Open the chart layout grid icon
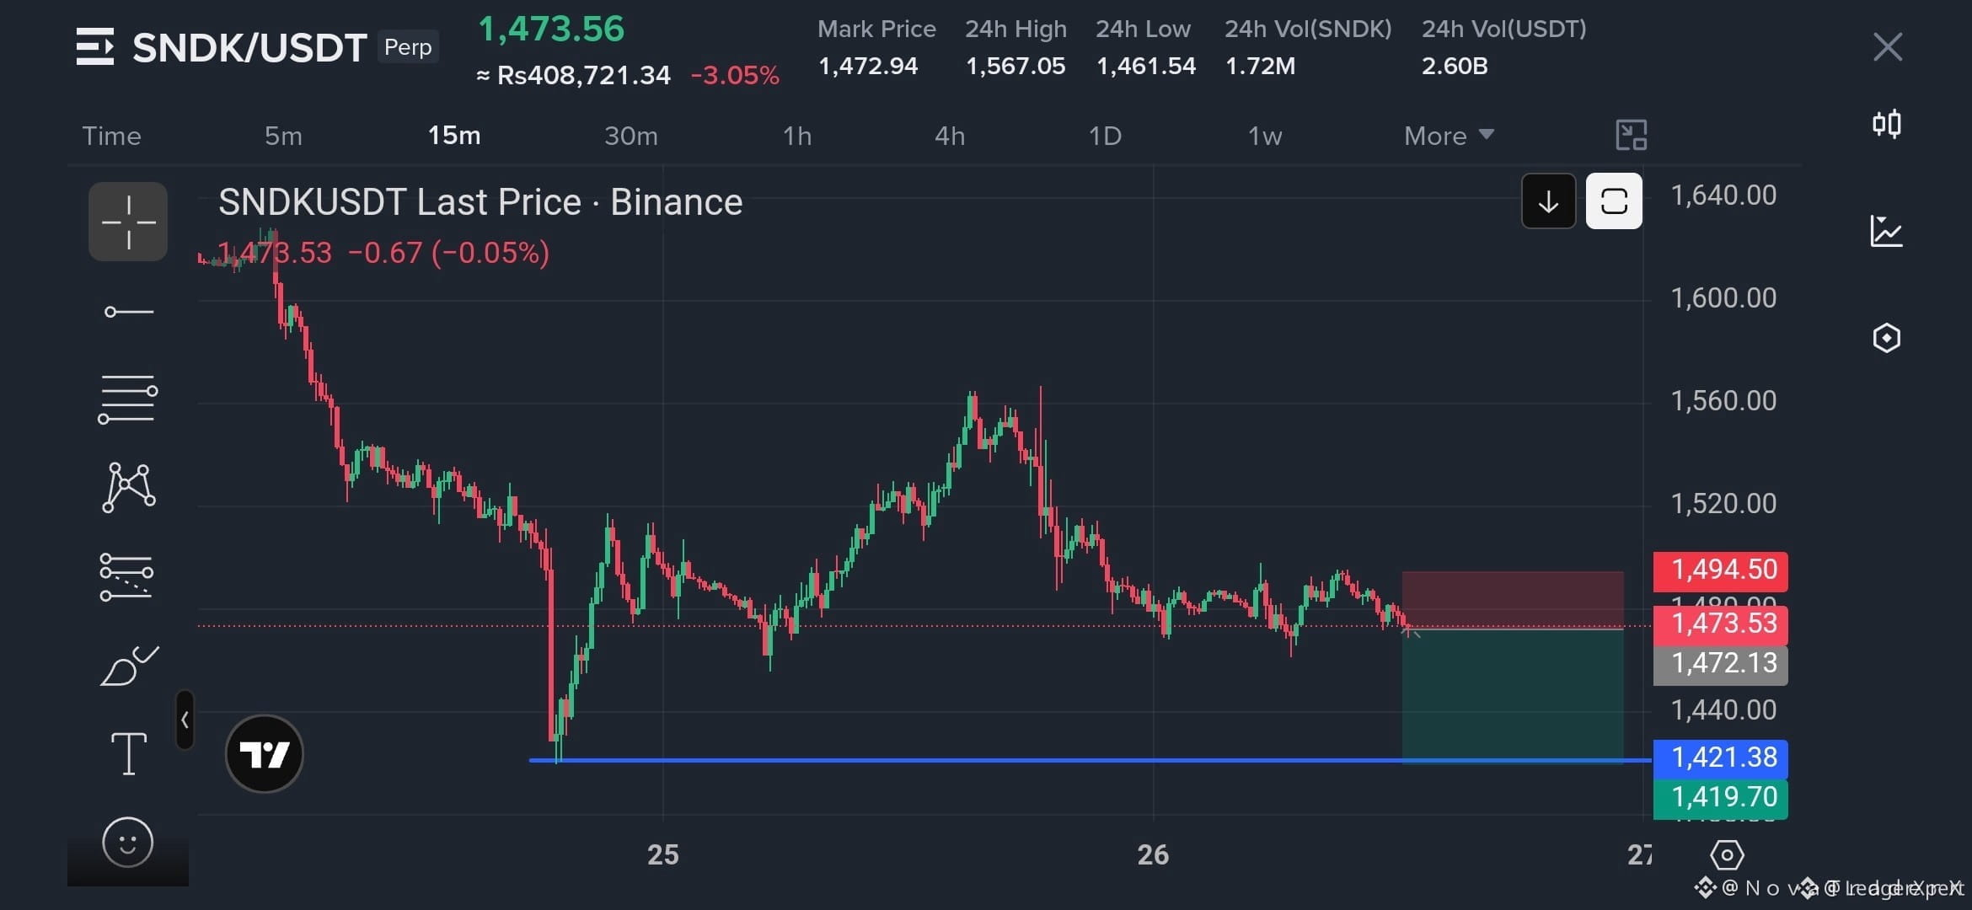Image resolution: width=1972 pixels, height=910 pixels. tap(1632, 135)
